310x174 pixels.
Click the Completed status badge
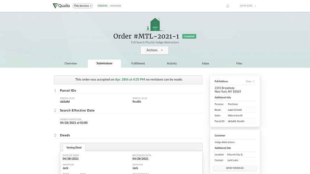point(189,36)
